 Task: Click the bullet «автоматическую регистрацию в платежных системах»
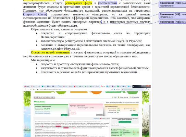point(91,41)
